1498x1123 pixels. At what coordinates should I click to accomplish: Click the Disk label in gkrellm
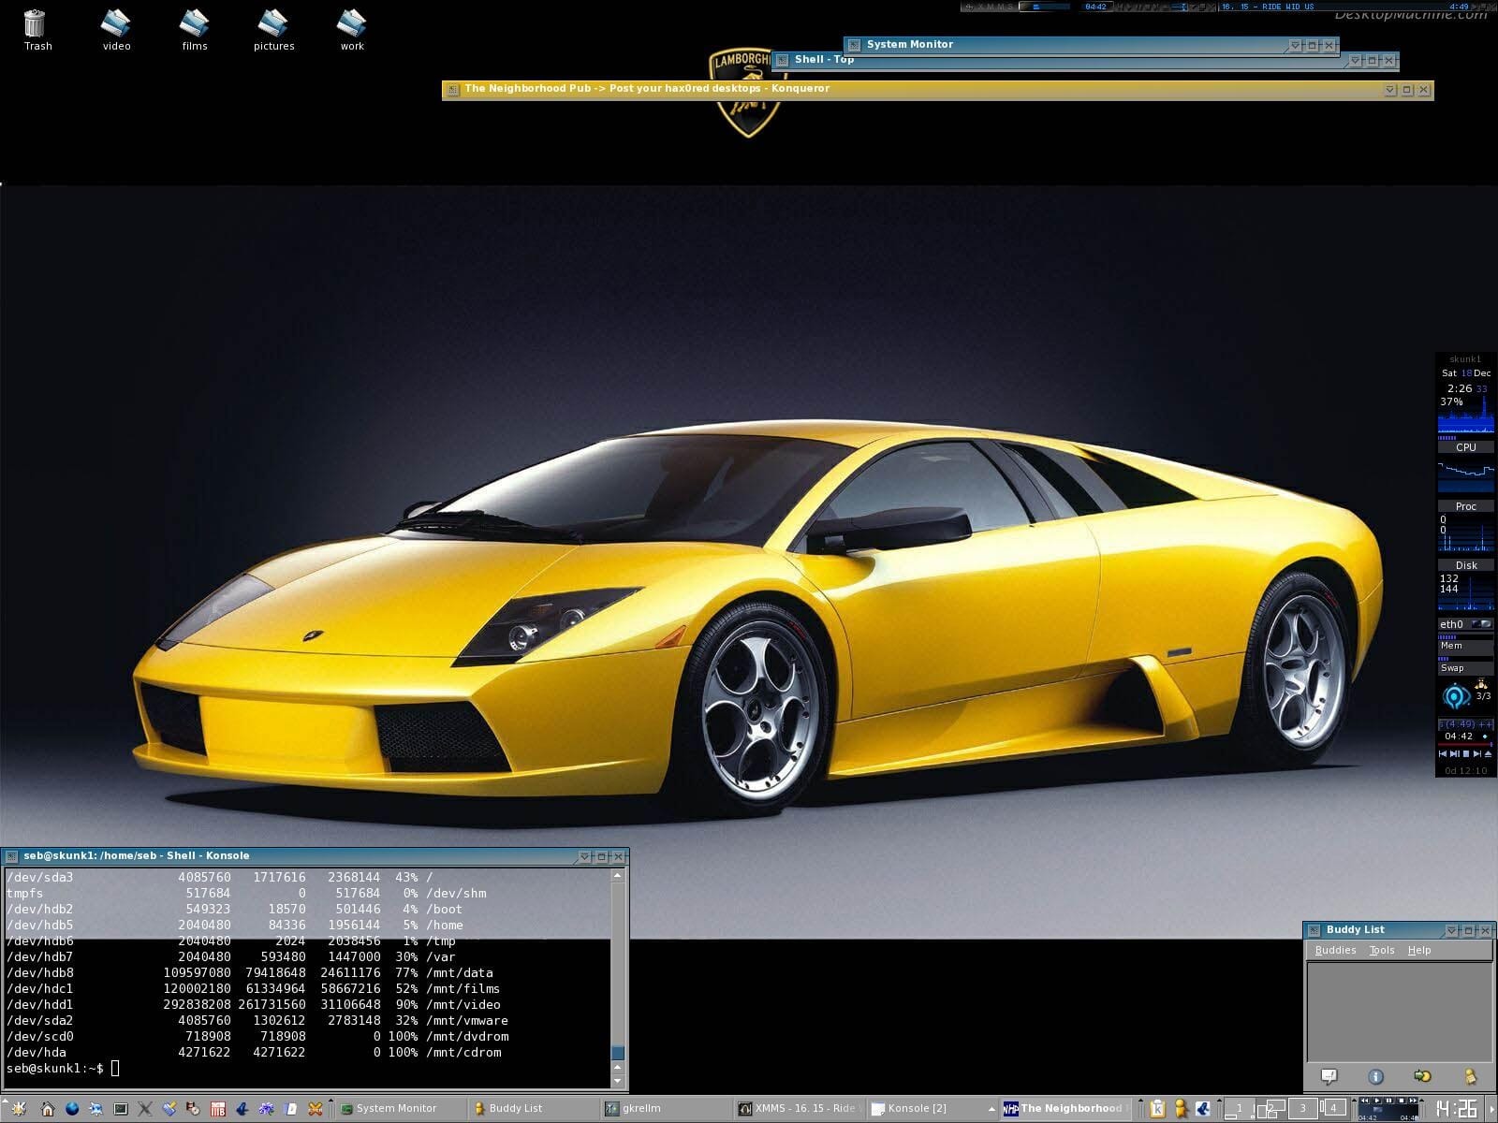(x=1466, y=565)
